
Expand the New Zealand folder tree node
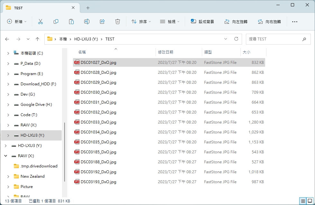click(8, 176)
